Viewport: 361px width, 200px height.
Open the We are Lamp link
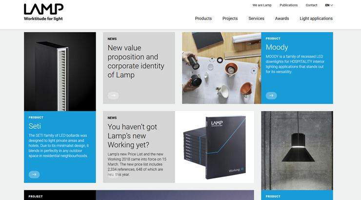tap(262, 5)
